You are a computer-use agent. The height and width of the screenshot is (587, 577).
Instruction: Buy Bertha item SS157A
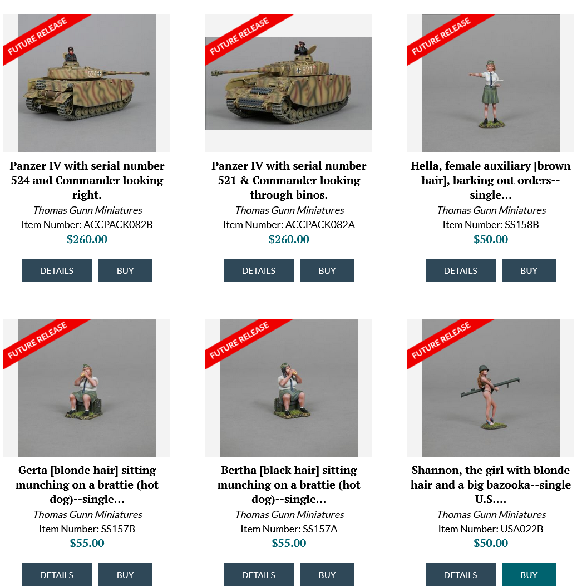coord(327,574)
